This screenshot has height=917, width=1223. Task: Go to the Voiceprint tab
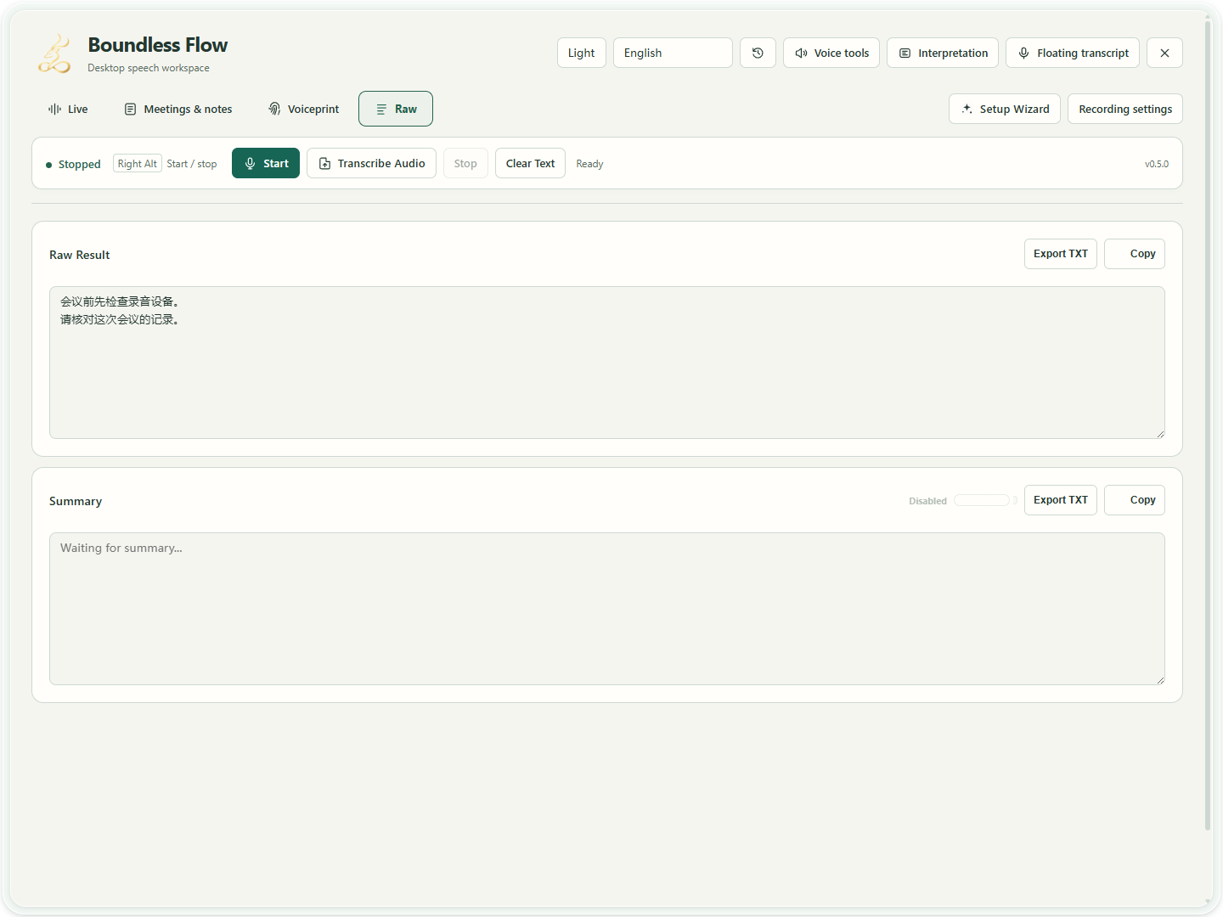[x=303, y=109]
